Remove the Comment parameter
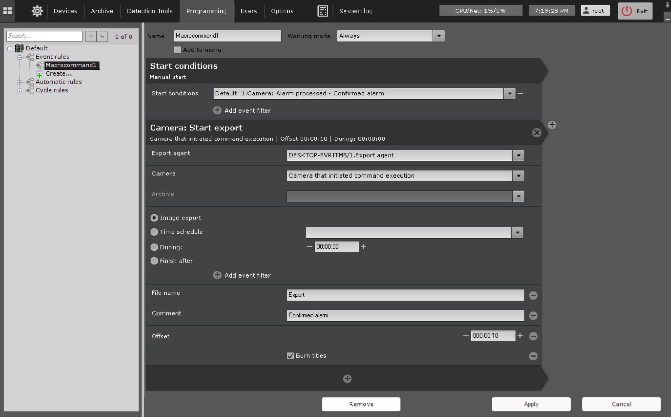The width and height of the screenshot is (671, 417). [533, 316]
